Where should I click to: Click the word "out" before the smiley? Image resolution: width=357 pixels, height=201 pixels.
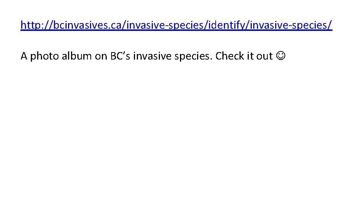pos(265,56)
